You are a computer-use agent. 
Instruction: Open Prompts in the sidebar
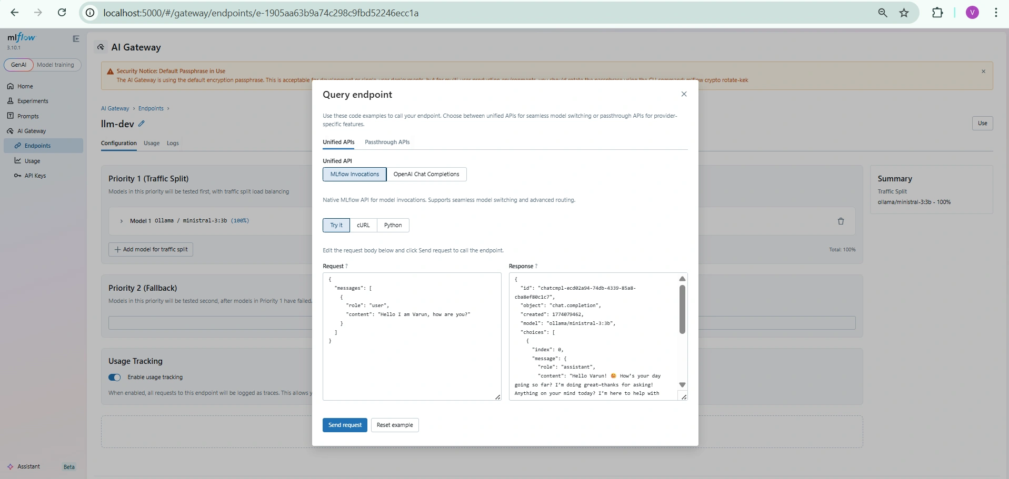coord(43,116)
